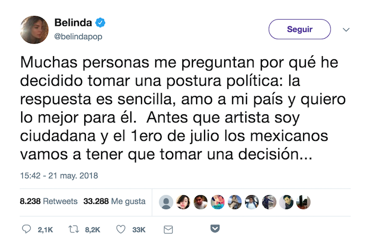Open the Belinda display name link
The width and height of the screenshot is (371, 252).
(x=73, y=23)
